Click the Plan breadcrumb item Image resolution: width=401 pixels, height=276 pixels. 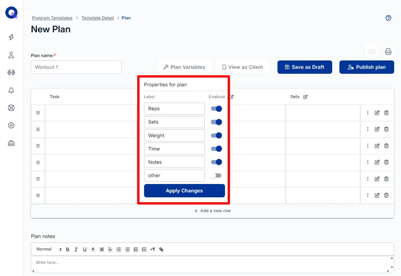(126, 18)
